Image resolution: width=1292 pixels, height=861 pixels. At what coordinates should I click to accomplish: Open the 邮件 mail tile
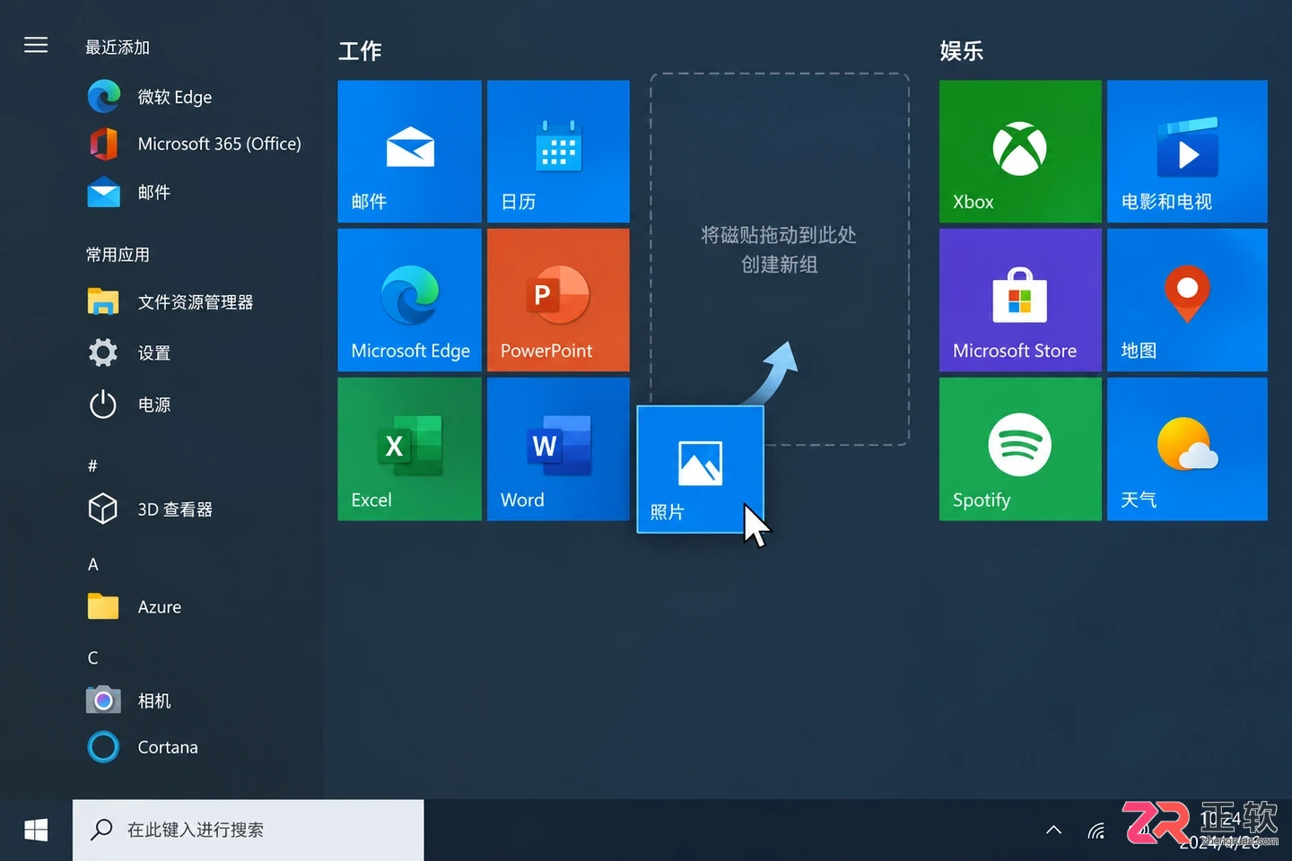[409, 152]
